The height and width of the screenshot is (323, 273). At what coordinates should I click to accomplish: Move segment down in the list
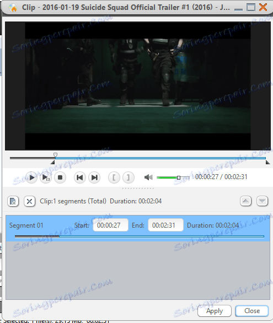click(x=262, y=201)
